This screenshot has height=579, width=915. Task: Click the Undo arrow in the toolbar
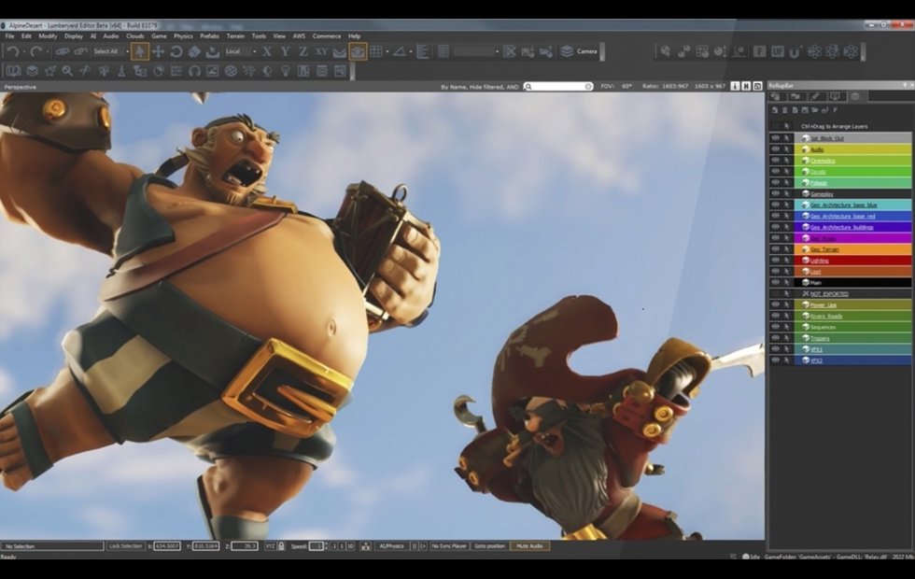point(12,51)
